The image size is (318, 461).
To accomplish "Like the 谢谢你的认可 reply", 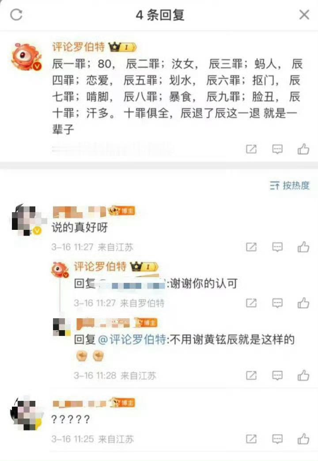I will tap(303, 302).
